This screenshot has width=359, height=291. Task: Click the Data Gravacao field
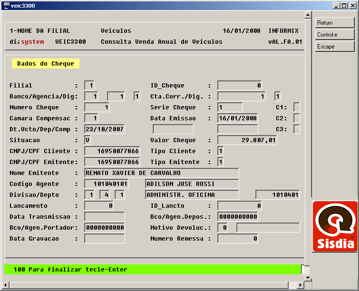tap(105, 239)
